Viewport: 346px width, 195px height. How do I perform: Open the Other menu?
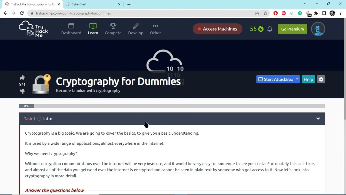point(155,29)
